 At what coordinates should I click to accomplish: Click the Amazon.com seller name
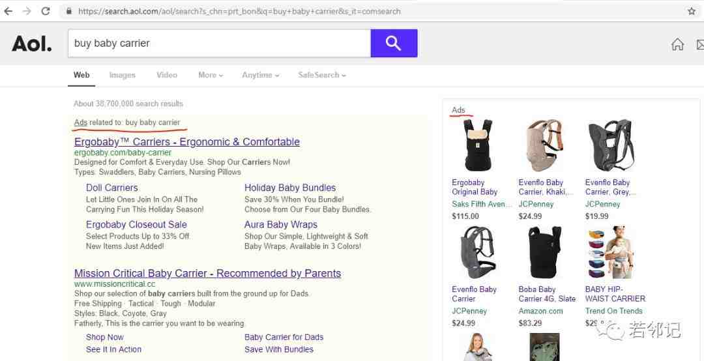point(540,311)
